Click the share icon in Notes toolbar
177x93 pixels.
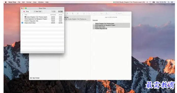106,14
